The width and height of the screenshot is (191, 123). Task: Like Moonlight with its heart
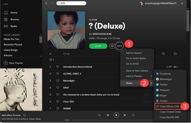(x=58, y=81)
